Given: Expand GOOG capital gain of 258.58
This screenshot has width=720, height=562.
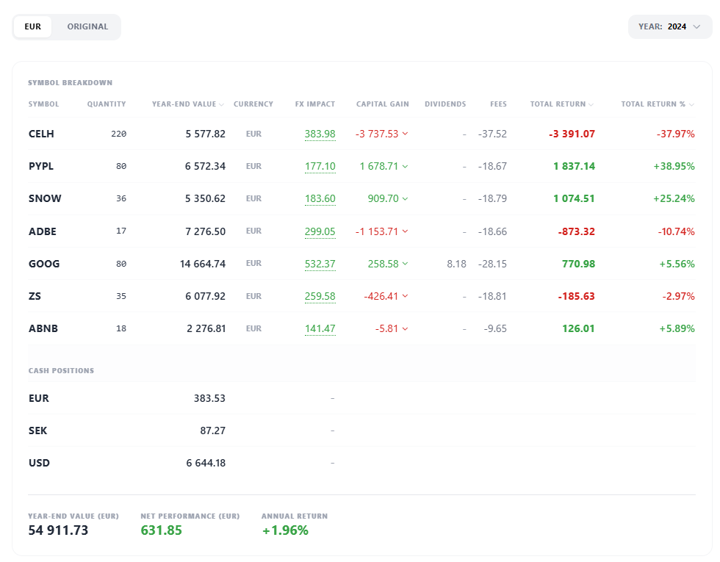Looking at the screenshot, I should [405, 264].
